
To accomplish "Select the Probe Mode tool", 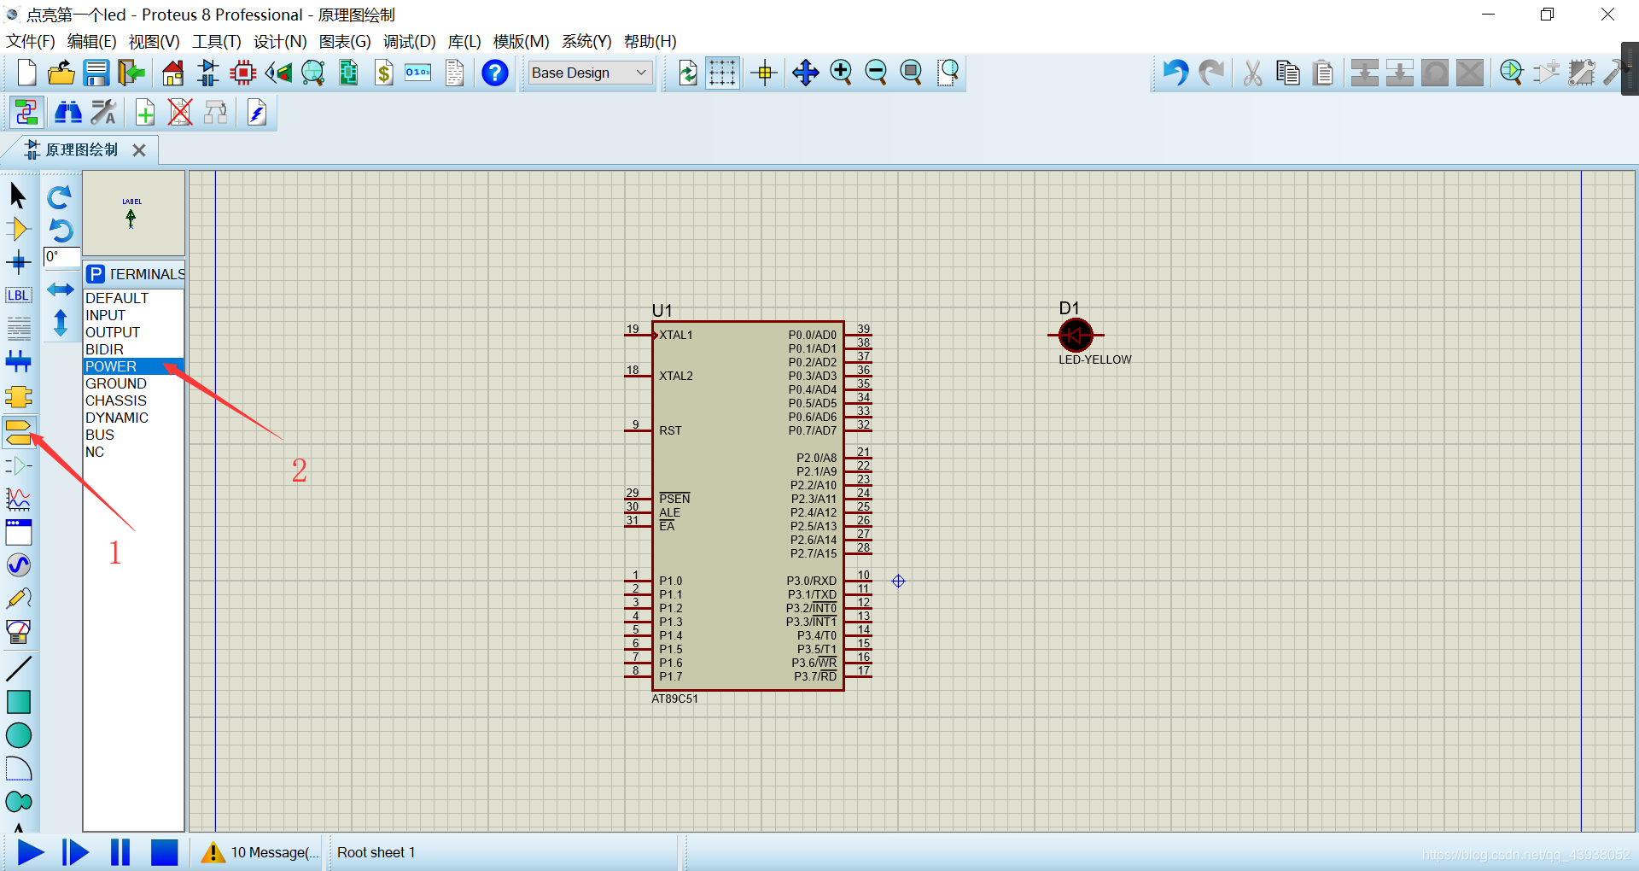I will [18, 599].
